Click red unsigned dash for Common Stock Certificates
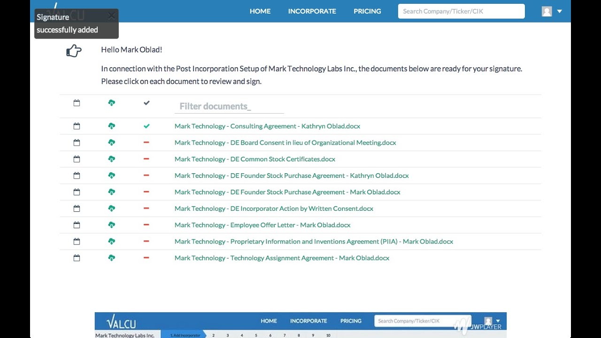This screenshot has width=601, height=338. click(x=146, y=159)
